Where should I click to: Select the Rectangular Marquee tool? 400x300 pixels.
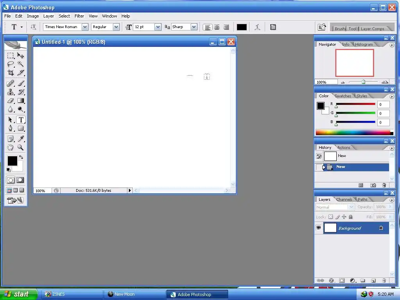tap(11, 55)
